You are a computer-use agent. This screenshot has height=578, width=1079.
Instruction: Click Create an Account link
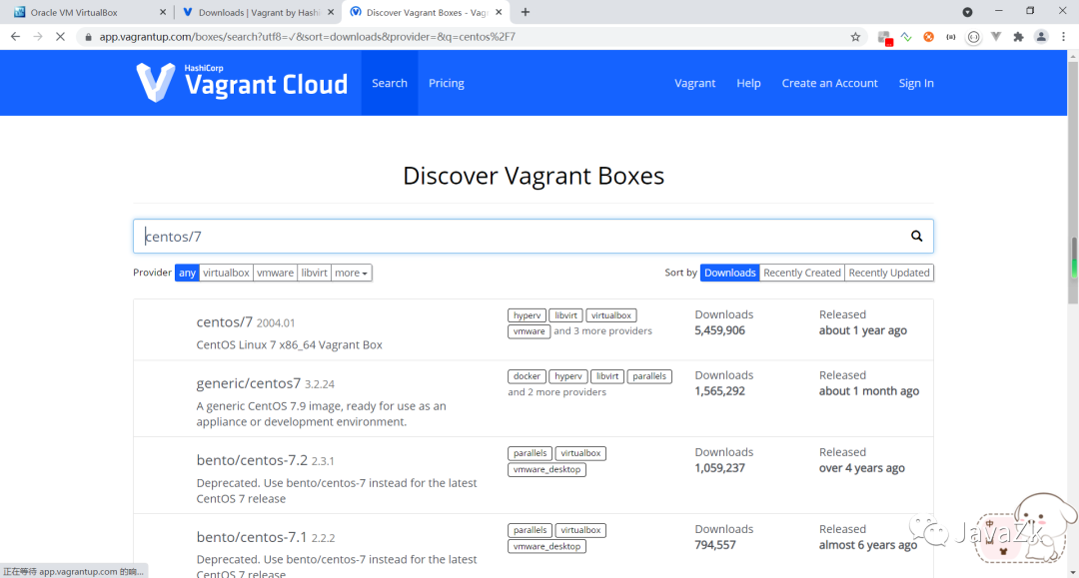pyautogui.click(x=830, y=83)
